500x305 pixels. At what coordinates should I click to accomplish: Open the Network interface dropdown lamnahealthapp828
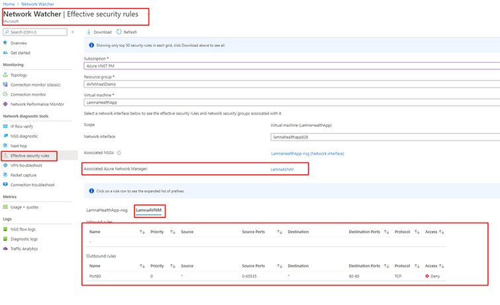coord(385,137)
